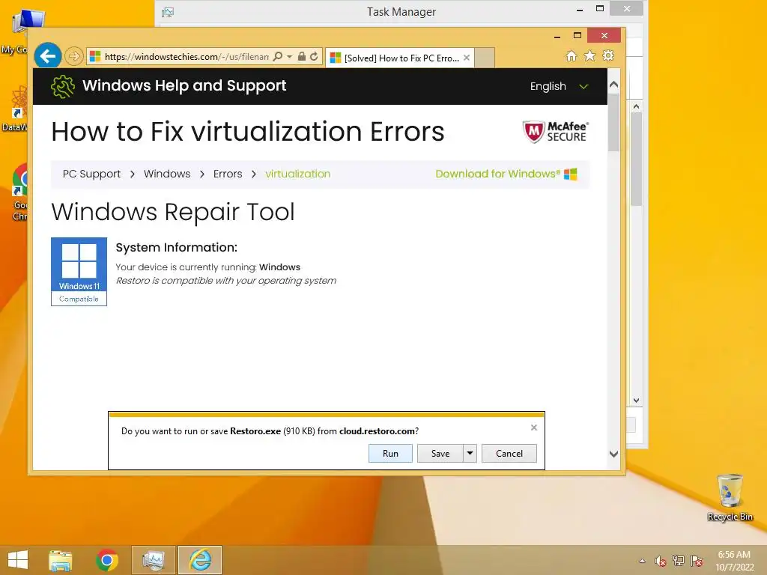Screen dimensions: 767x575
Task: Go to the Internet Explorer home page icon
Action: [572, 56]
